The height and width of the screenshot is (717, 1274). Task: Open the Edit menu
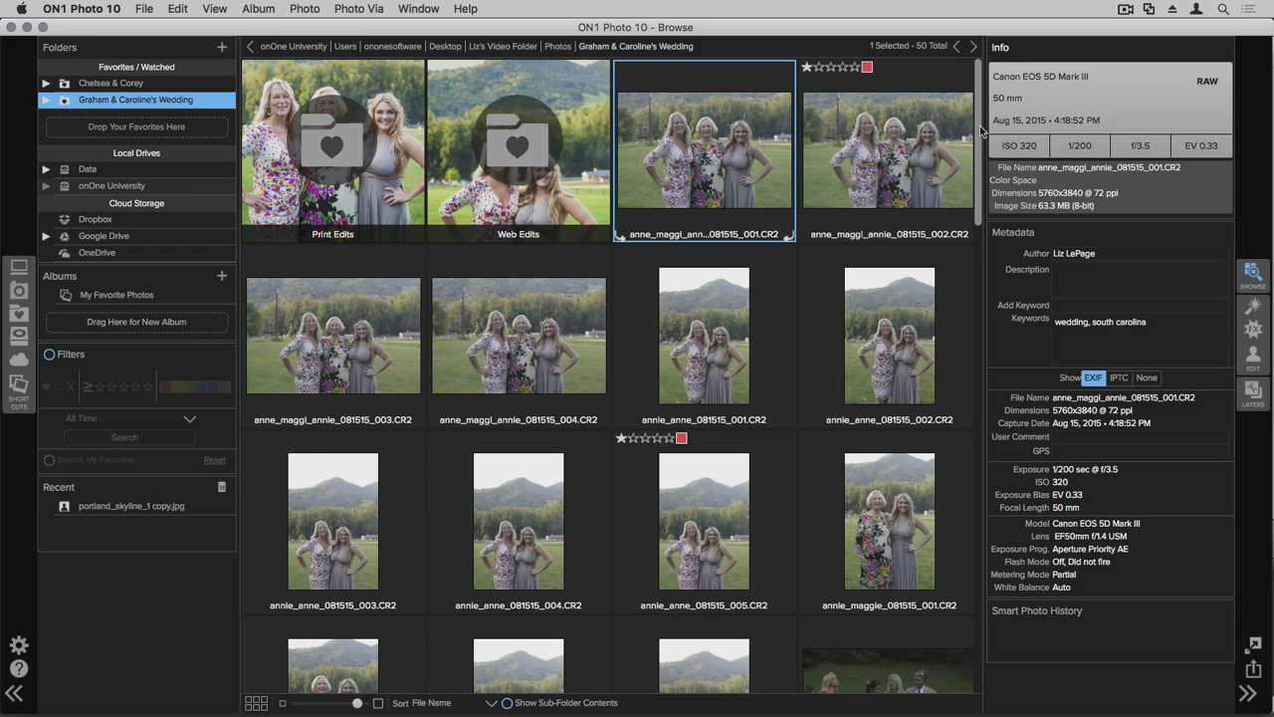point(178,9)
